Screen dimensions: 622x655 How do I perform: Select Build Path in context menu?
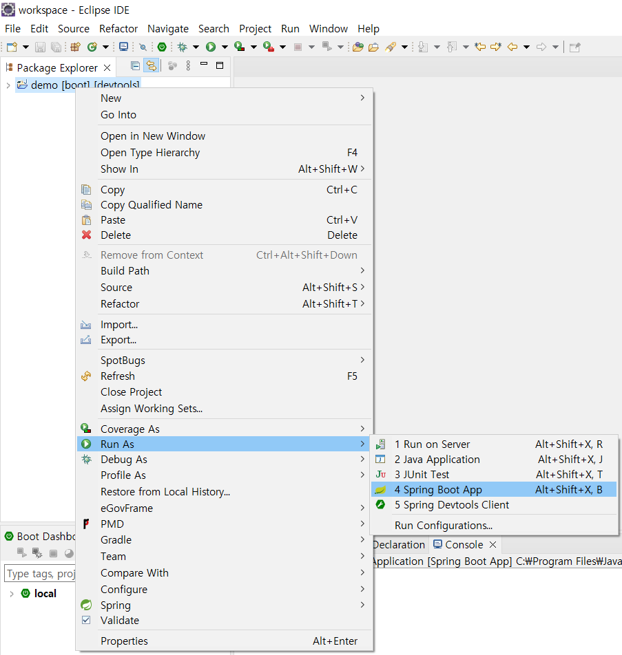click(x=224, y=270)
